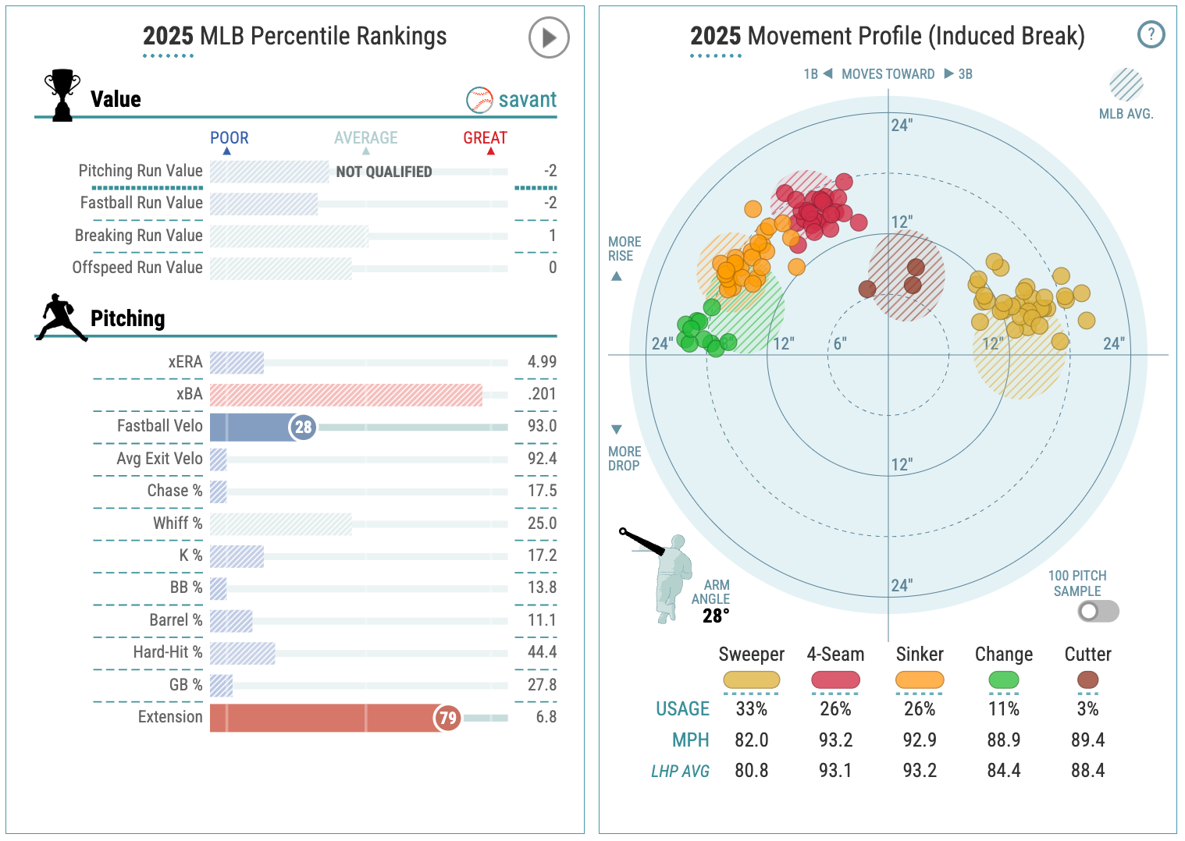Image resolution: width=1185 pixels, height=841 pixels.
Task: Click the pitcher silhouette icon beside Pitching
Action: (61, 318)
